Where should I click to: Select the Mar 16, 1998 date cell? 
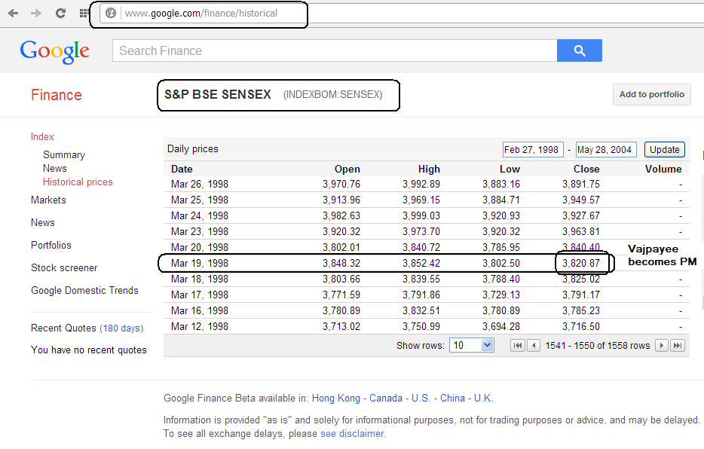[199, 311]
